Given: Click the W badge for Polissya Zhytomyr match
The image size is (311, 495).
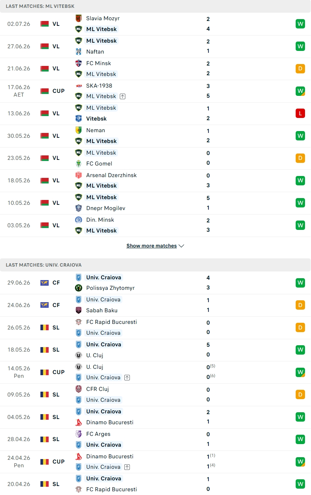Looking at the screenshot, I should coord(300,283).
